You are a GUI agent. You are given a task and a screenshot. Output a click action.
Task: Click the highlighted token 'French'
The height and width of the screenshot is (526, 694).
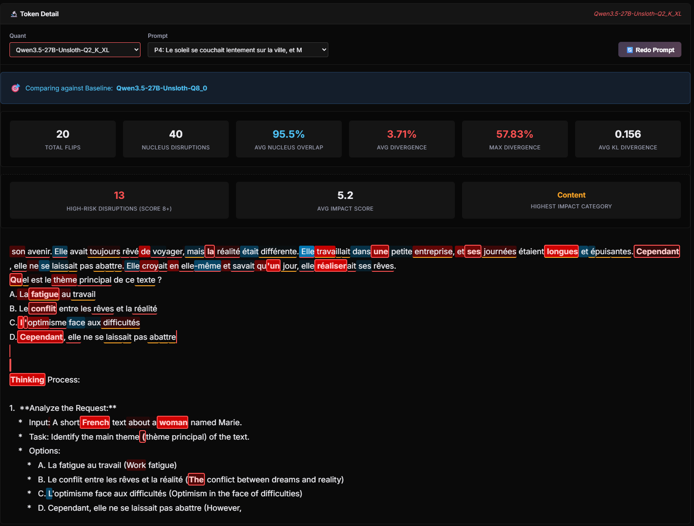click(x=95, y=423)
